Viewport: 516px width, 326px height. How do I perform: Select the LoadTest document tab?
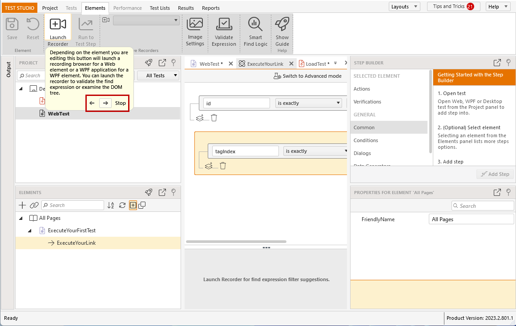pos(314,64)
